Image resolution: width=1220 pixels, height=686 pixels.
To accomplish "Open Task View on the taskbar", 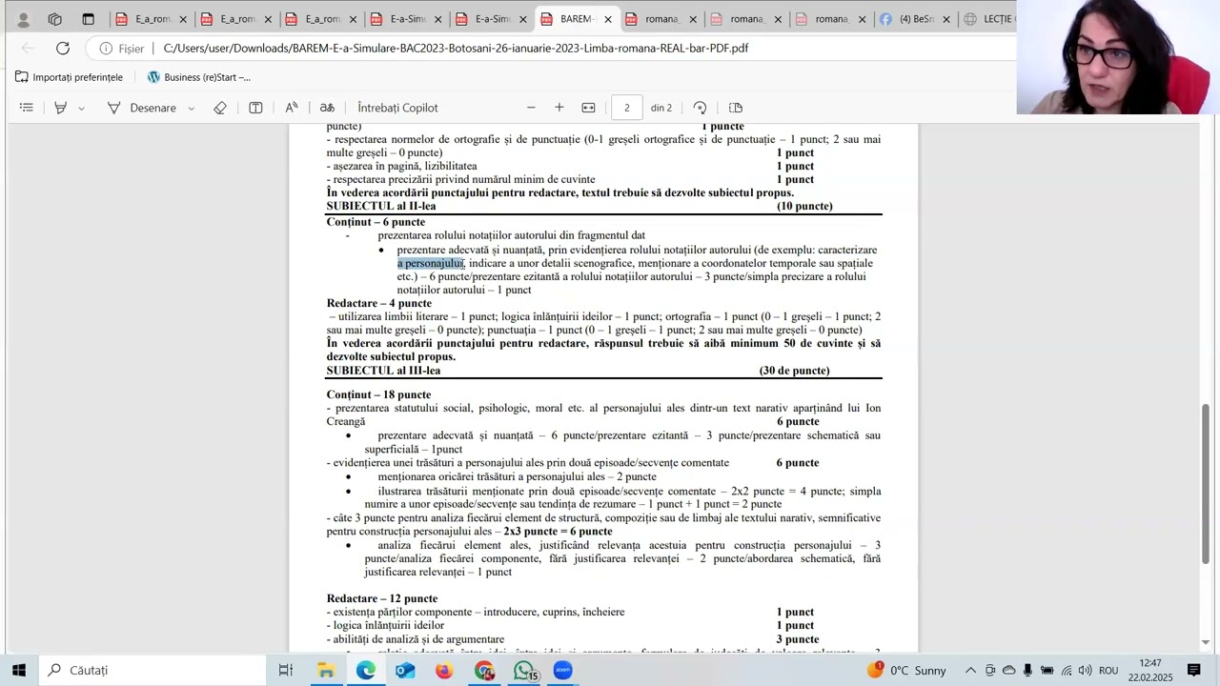I will (x=286, y=670).
